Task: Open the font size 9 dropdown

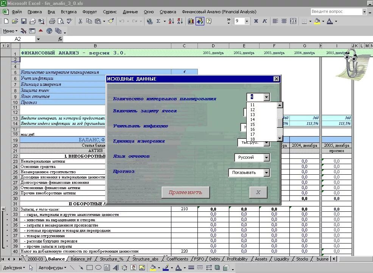Action: pyautogui.click(x=247, y=21)
